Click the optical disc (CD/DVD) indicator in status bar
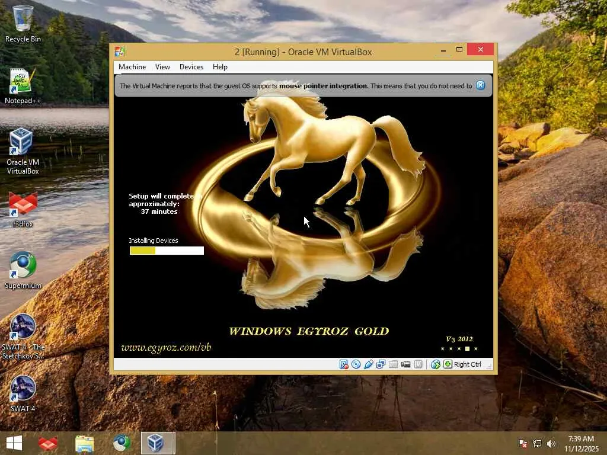 point(356,364)
